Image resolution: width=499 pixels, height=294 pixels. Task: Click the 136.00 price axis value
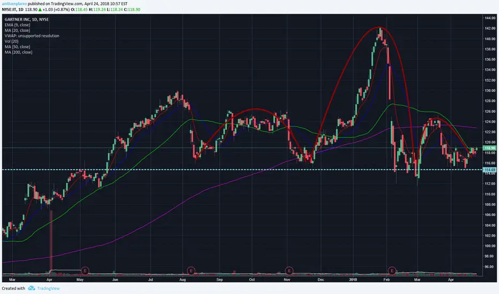pyautogui.click(x=490, y=59)
